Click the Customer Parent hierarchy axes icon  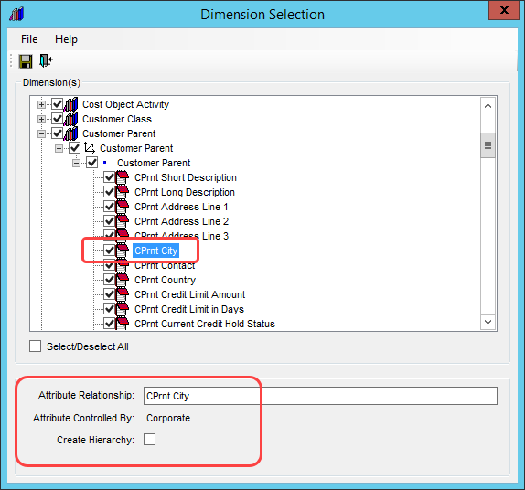[89, 148]
